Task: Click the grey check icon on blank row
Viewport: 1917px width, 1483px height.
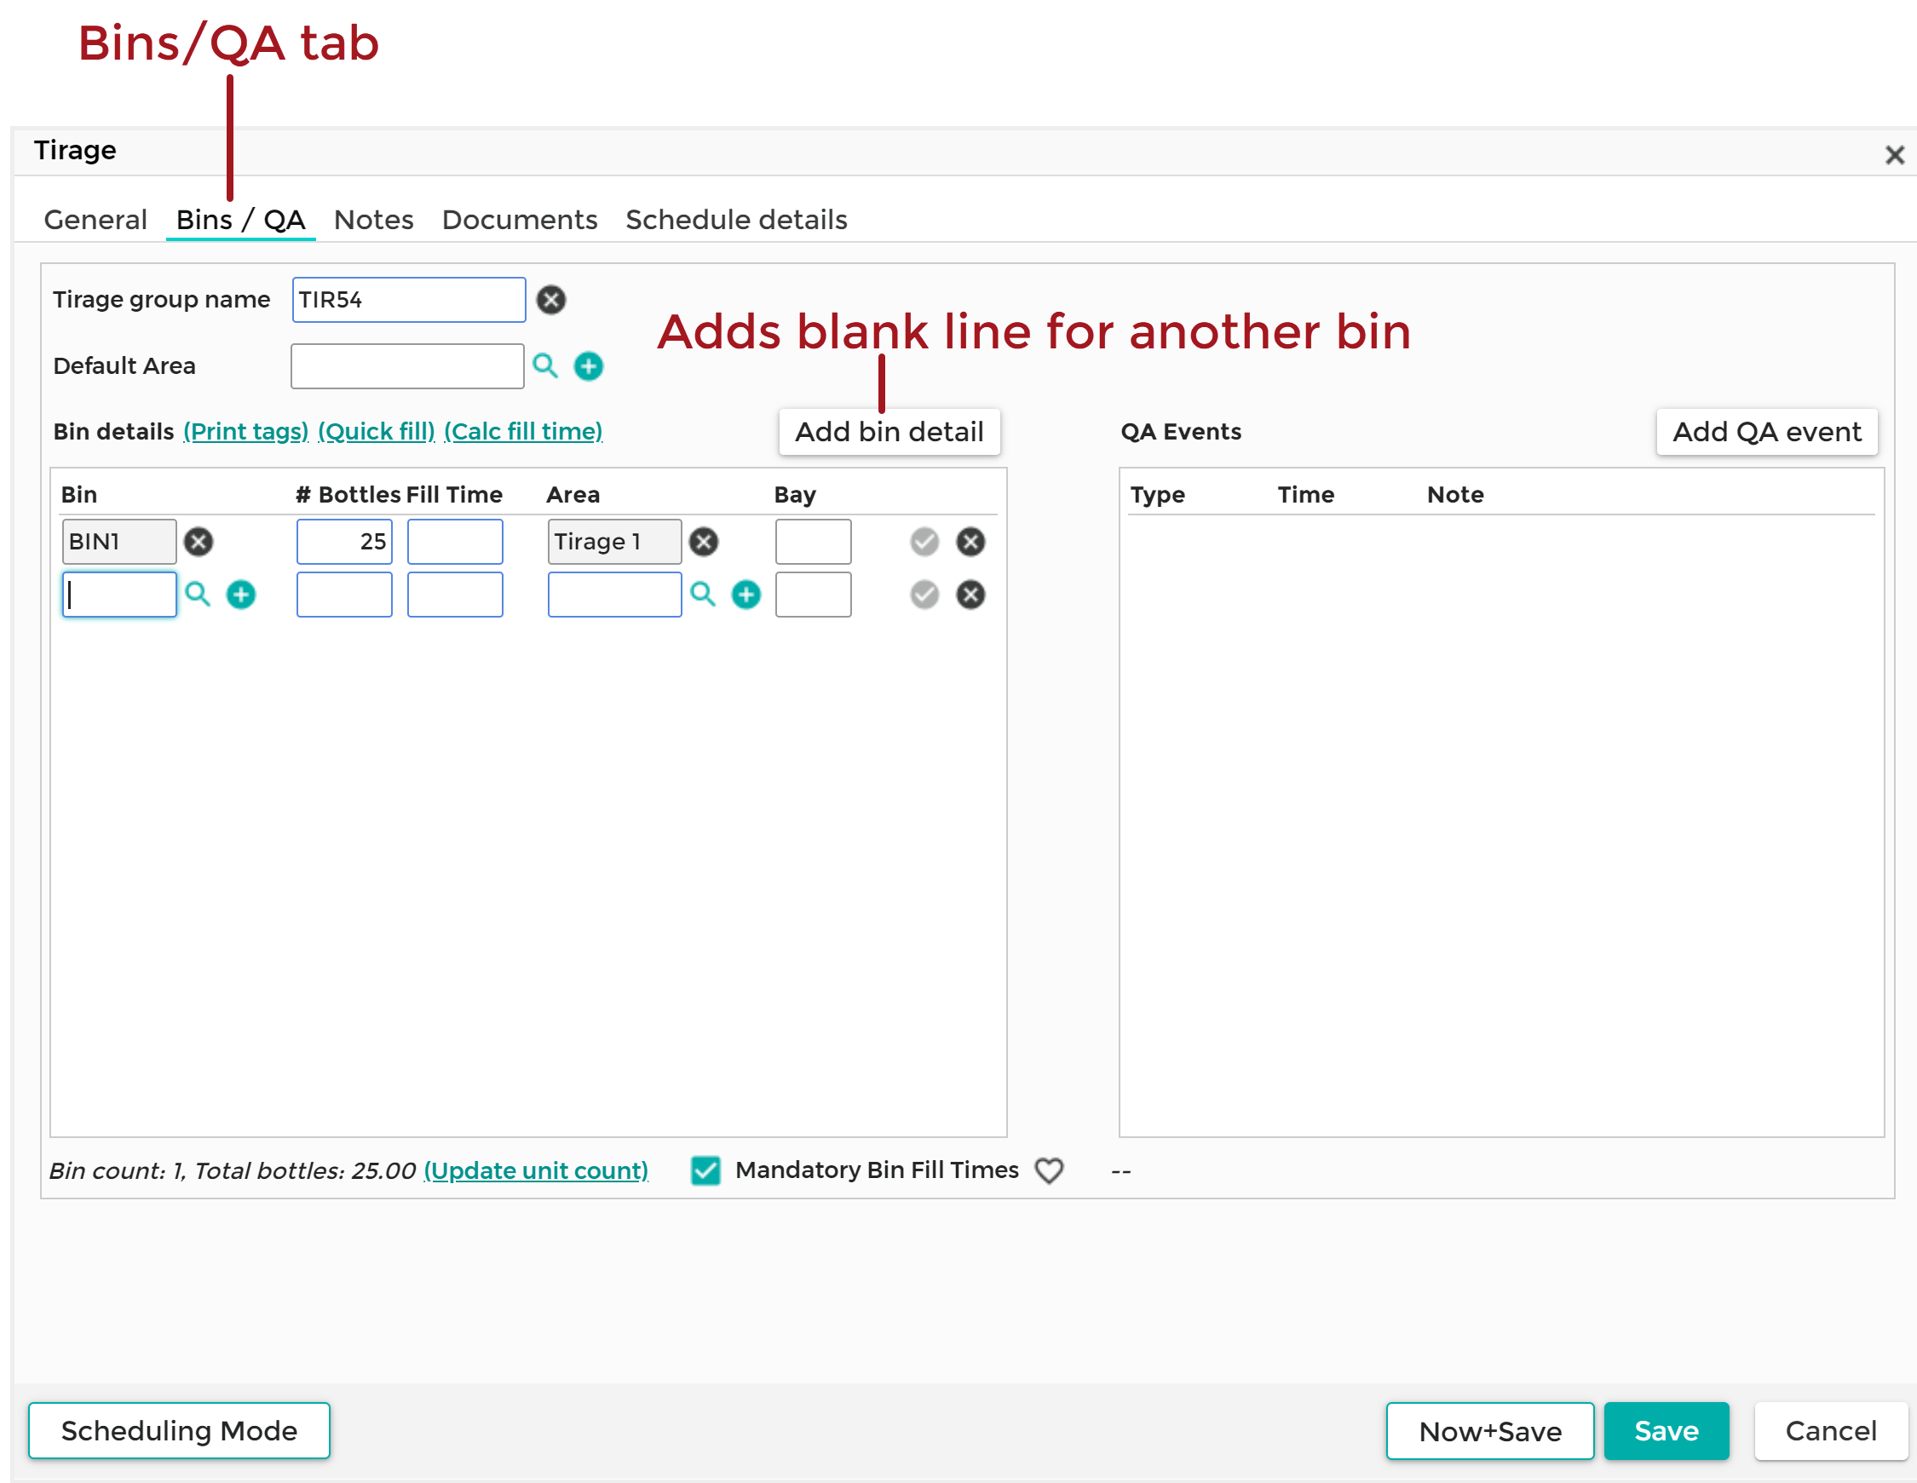Action: tap(924, 594)
